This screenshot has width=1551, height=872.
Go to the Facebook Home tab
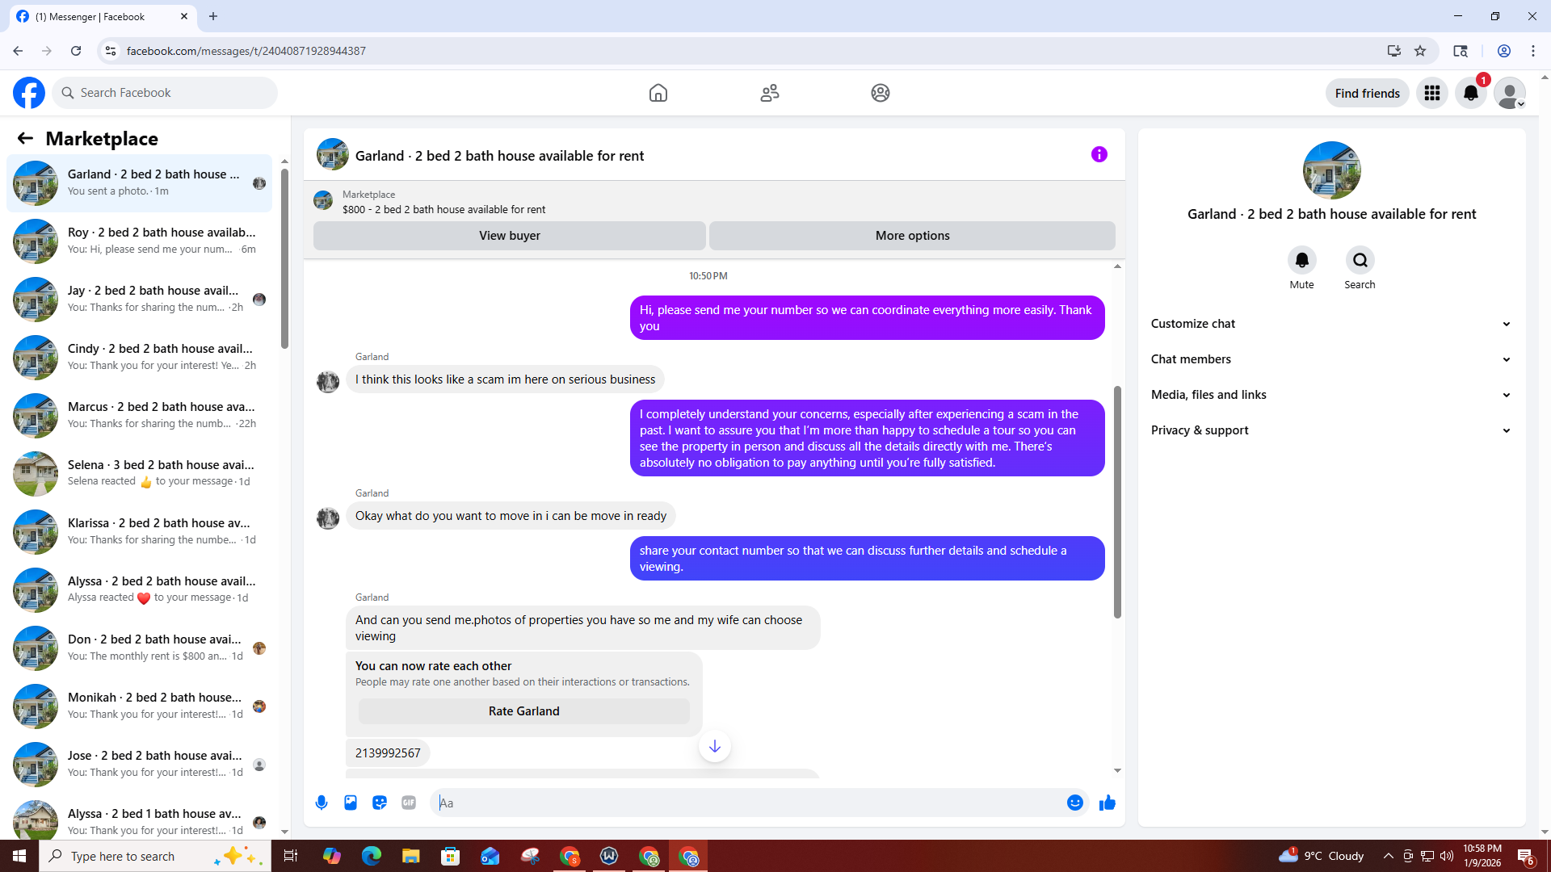point(658,93)
